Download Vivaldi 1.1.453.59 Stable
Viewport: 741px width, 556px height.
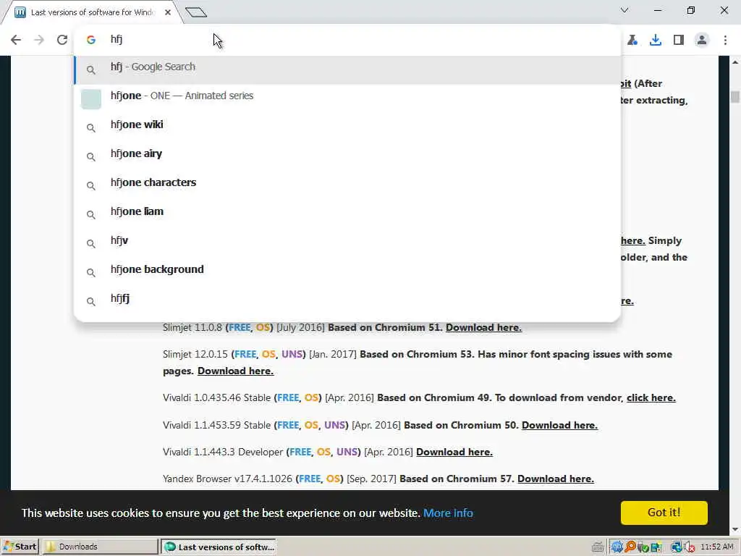559,425
